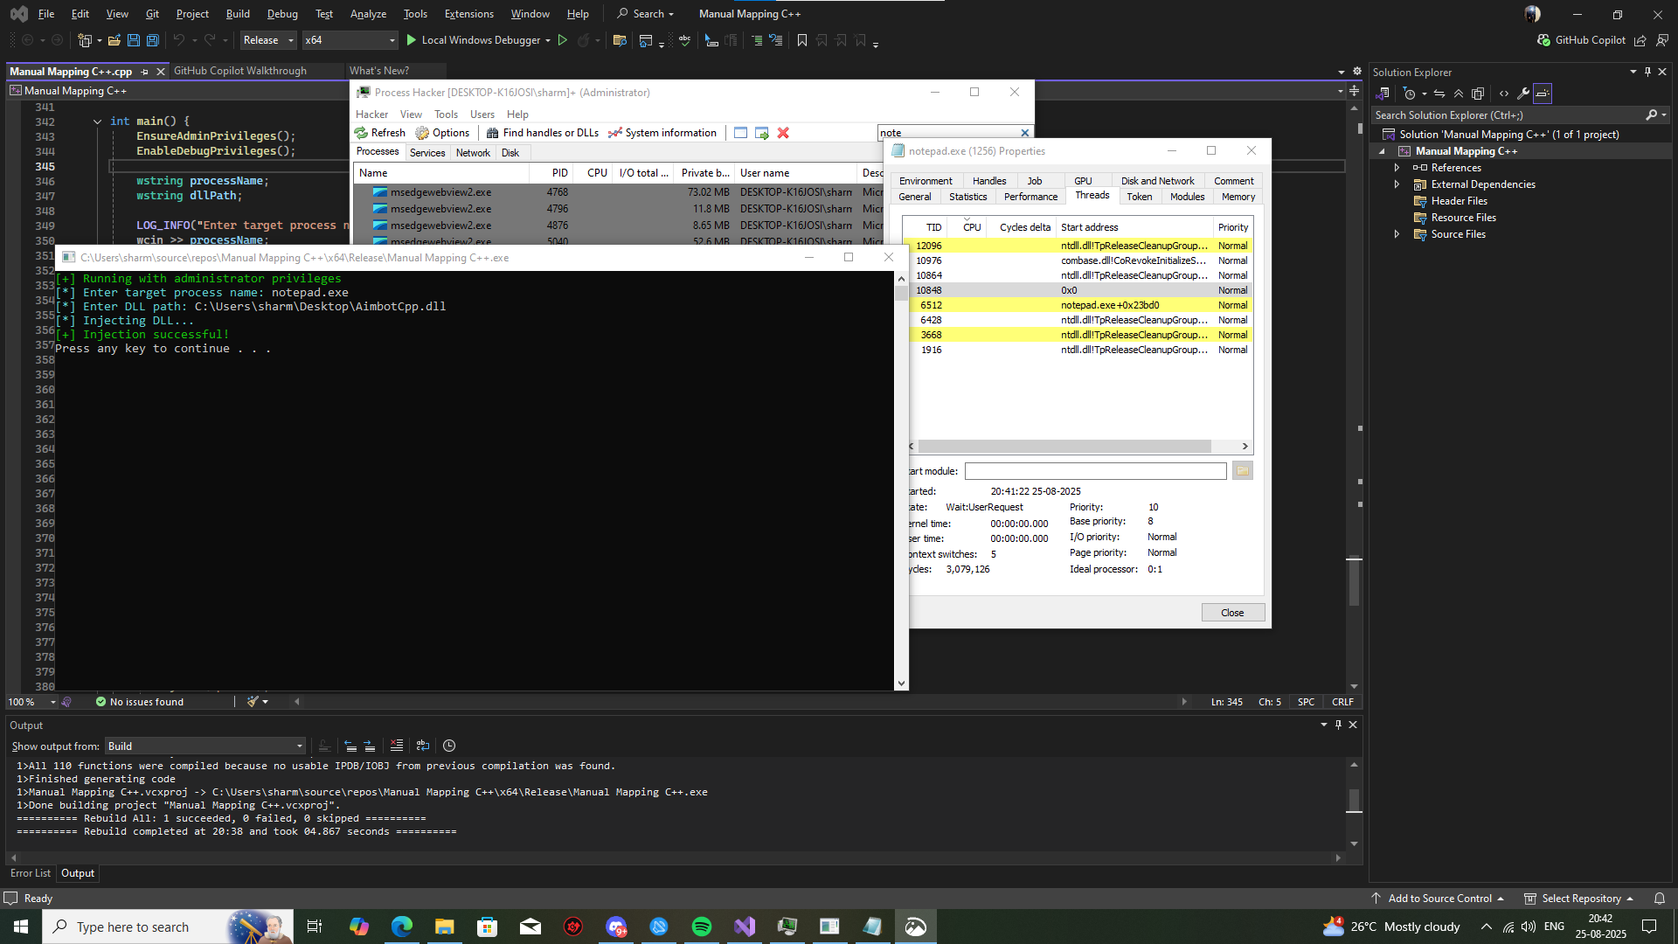Collapse main() code fold at line 342
Screen dimensions: 1678x944
pos(97,121)
